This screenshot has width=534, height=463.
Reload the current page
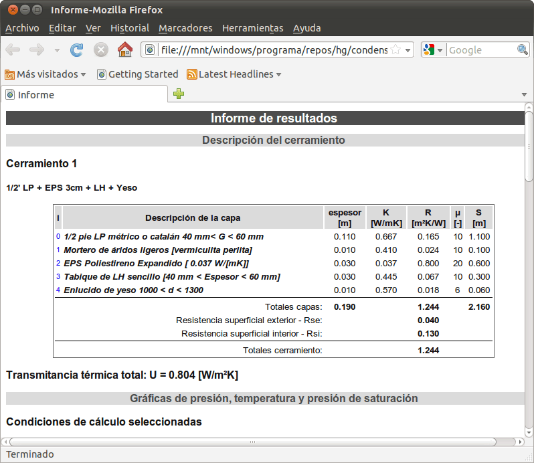pos(77,50)
